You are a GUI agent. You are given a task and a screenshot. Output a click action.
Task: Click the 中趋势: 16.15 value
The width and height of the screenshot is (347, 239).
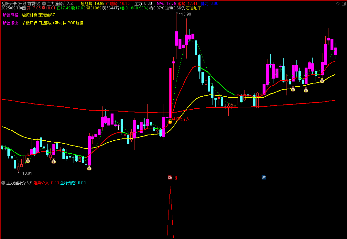[118, 4]
